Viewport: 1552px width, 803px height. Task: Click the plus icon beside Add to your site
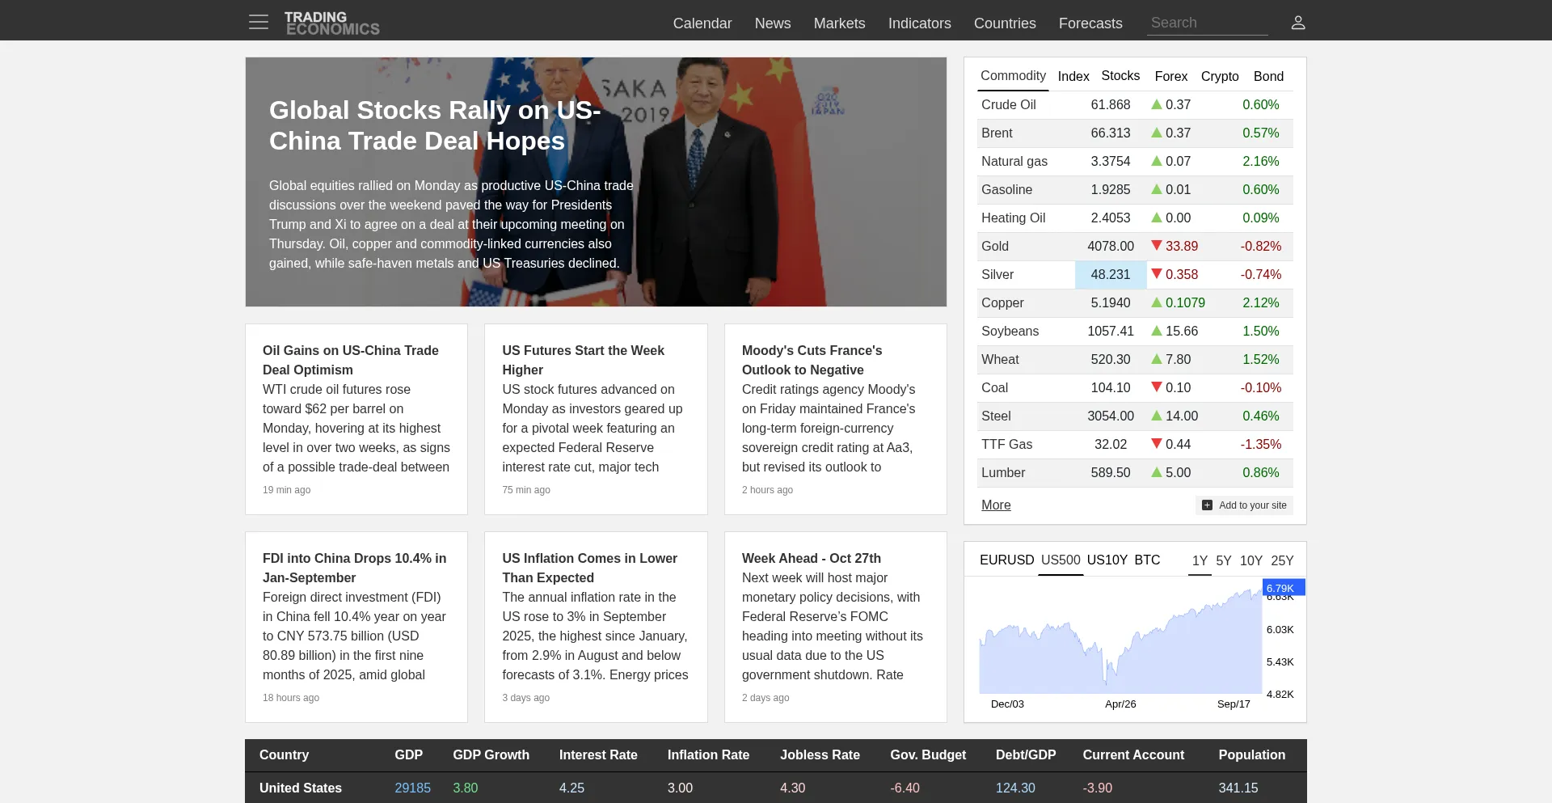(x=1207, y=505)
